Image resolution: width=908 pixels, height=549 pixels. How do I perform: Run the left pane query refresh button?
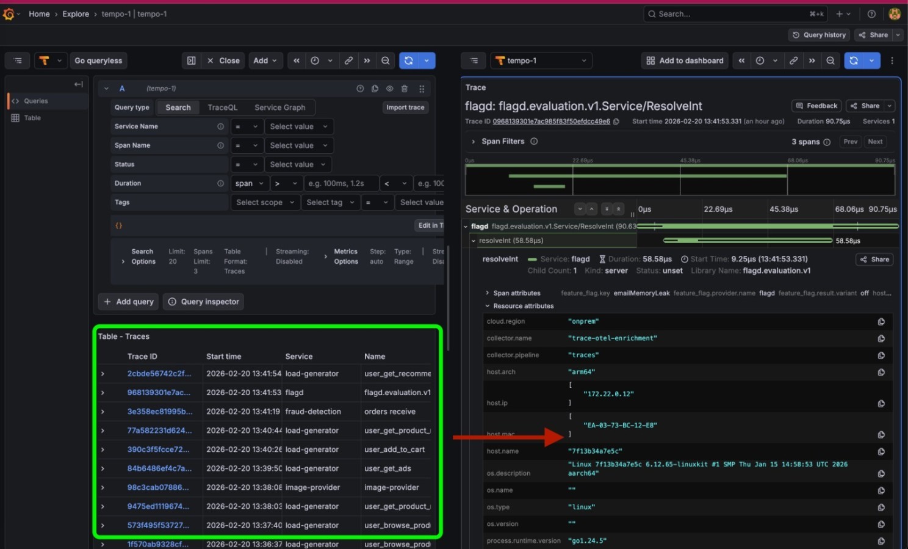coord(409,60)
